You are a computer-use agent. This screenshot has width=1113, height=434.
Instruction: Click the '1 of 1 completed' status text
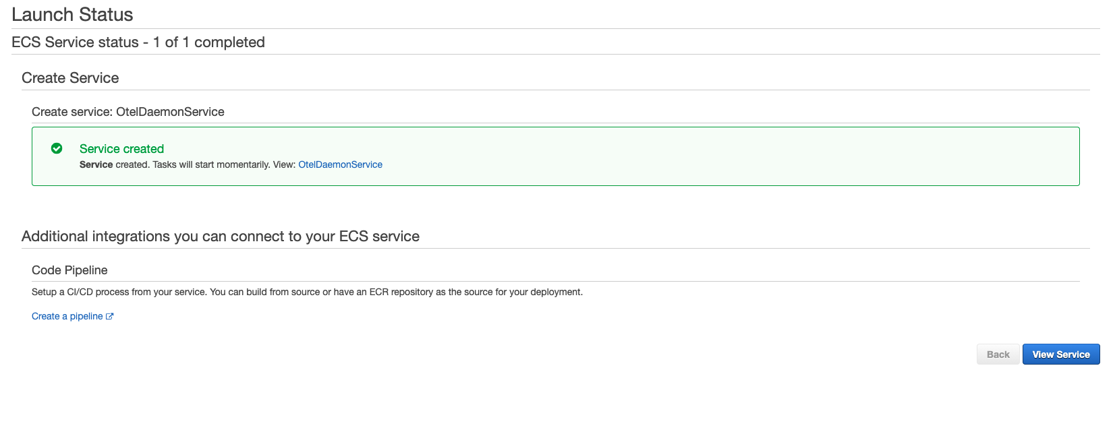pos(209,42)
